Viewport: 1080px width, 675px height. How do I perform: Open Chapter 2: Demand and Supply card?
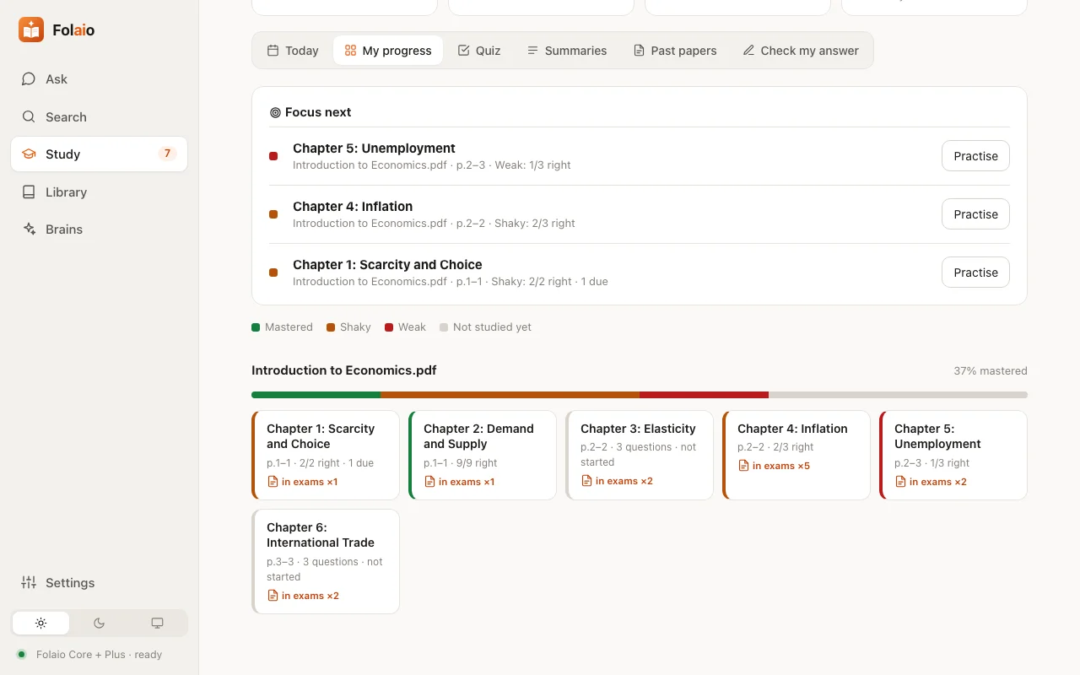(483, 455)
